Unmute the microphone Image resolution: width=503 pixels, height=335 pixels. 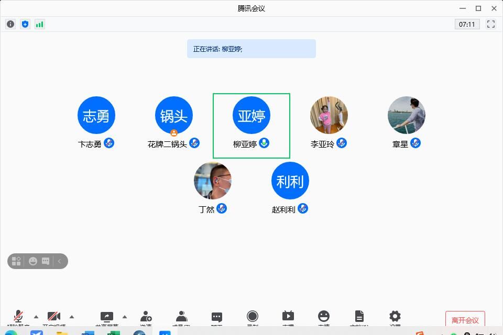click(x=18, y=317)
